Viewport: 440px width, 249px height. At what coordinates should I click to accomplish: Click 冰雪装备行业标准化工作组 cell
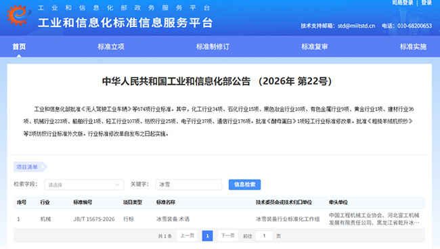[288, 219]
